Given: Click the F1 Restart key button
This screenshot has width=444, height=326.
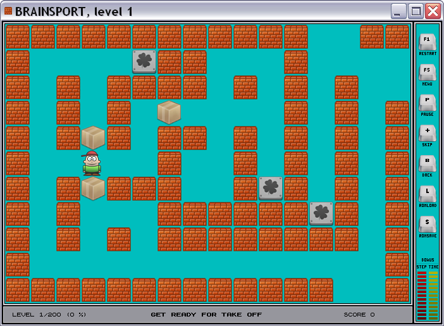Looking at the screenshot, I should tap(428, 42).
